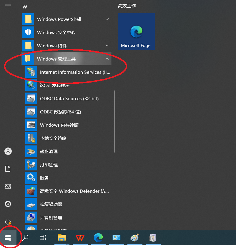236x248 pixels.
Task: Open ODBC Data Sources (32-bit) icon
Action: click(31, 98)
